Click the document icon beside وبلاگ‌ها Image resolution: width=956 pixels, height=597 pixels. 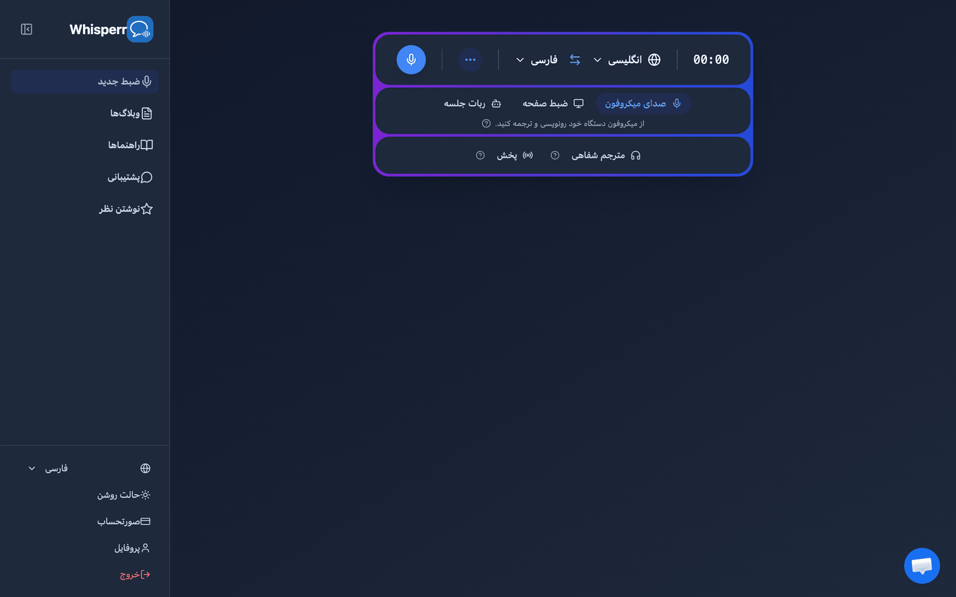(x=147, y=113)
